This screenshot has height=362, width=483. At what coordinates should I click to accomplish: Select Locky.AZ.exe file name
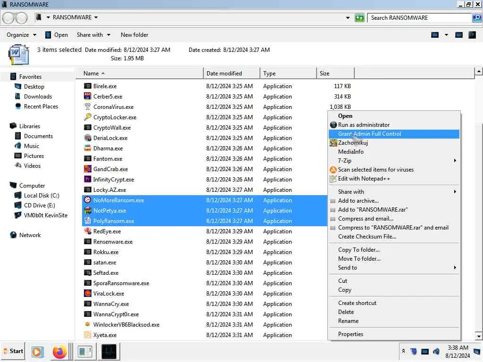pos(109,190)
